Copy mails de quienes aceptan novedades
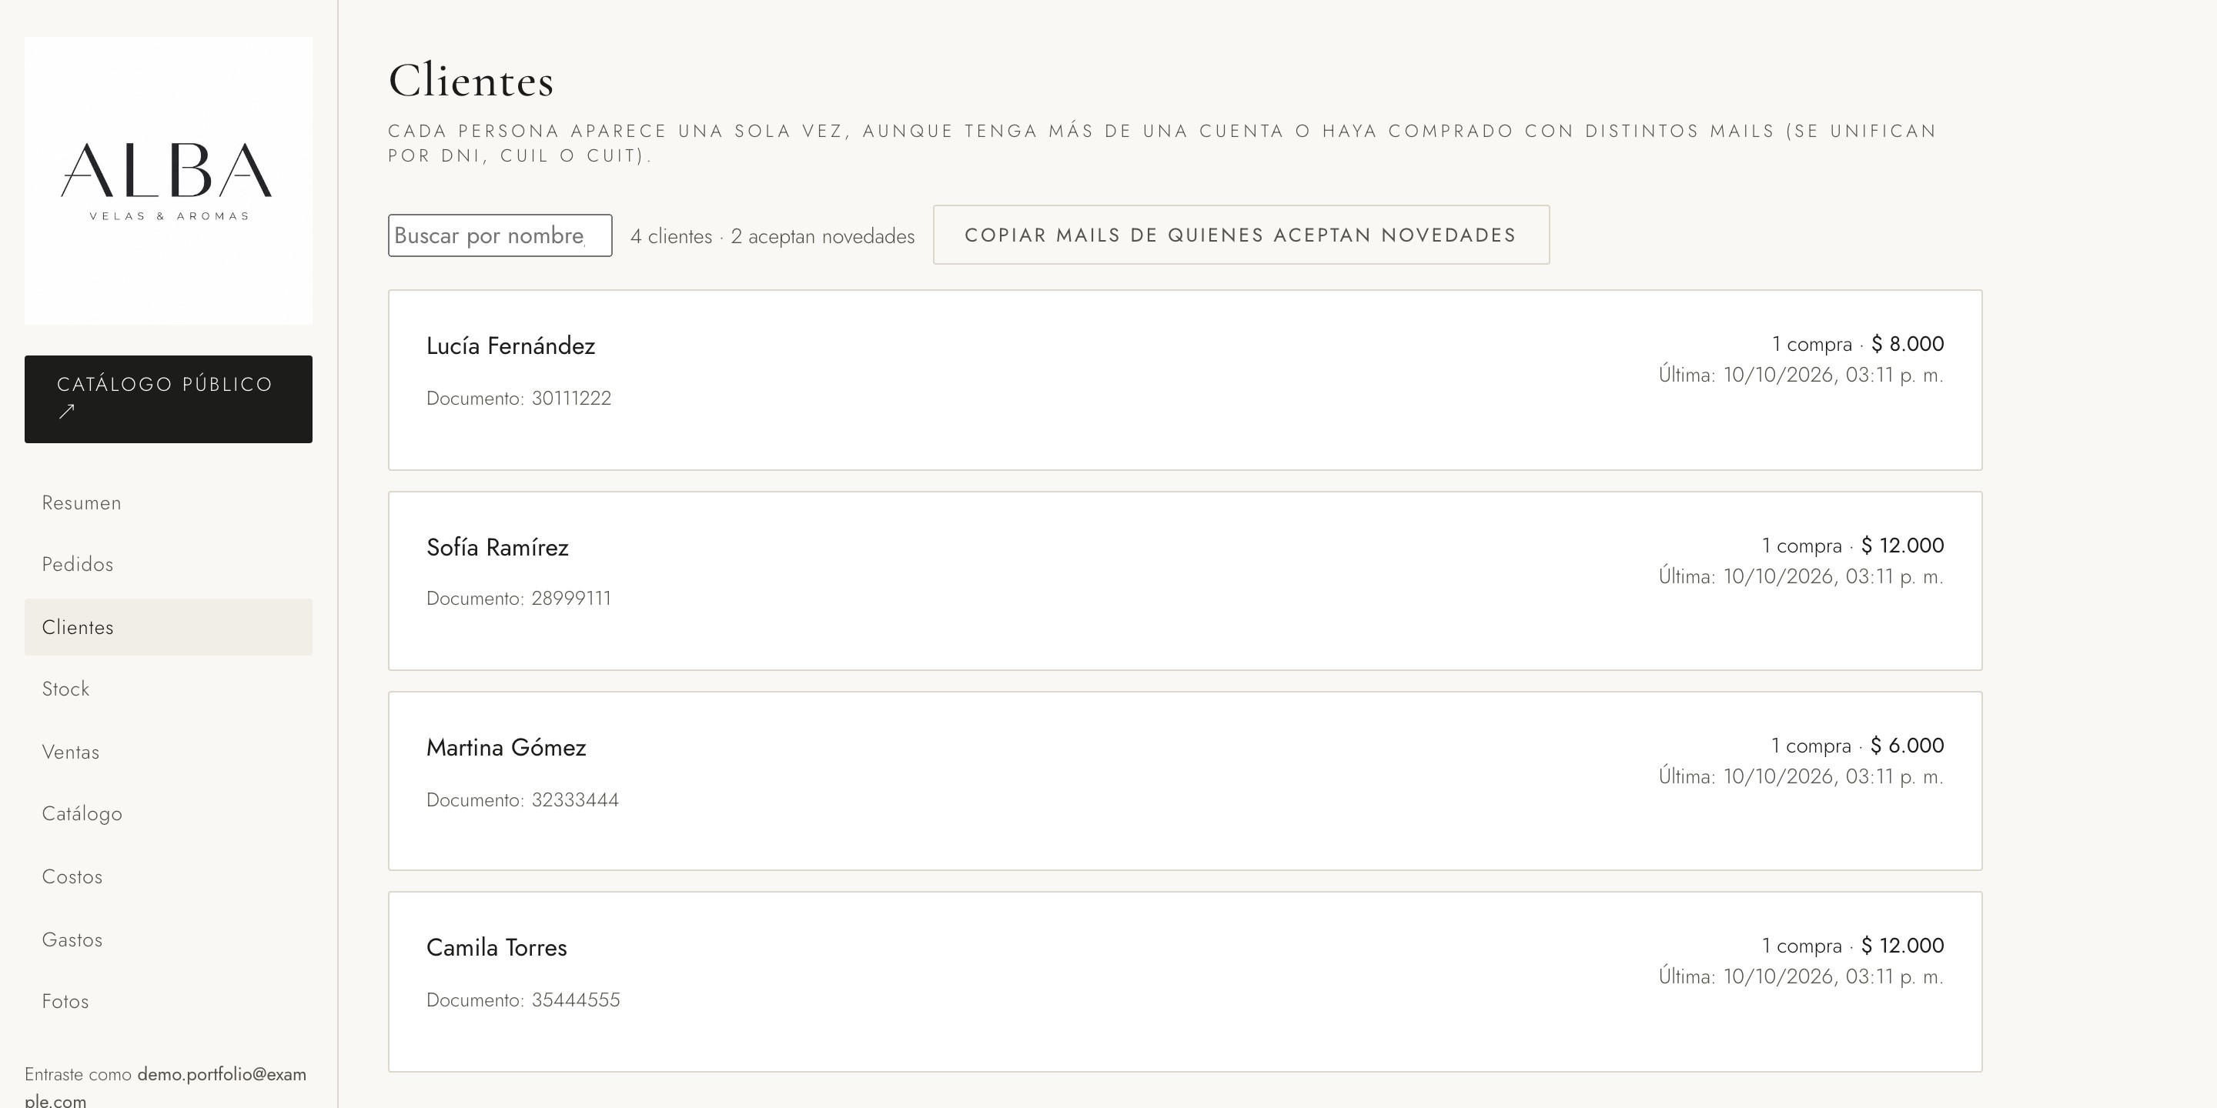The width and height of the screenshot is (2217, 1108). [1241, 235]
